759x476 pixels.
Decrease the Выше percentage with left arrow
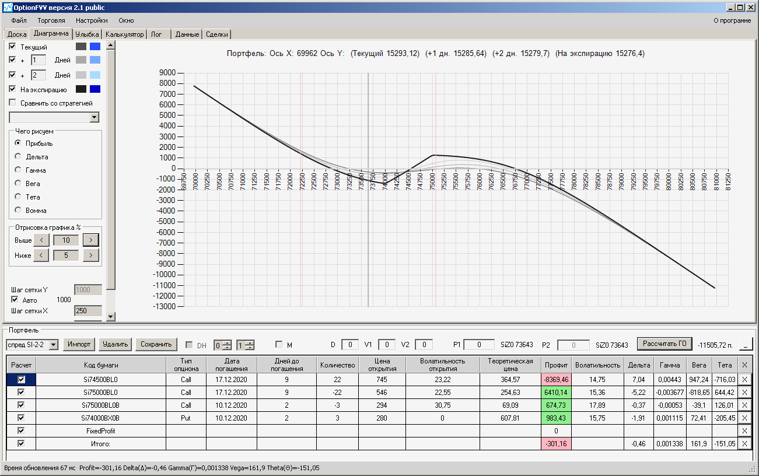pyautogui.click(x=41, y=240)
